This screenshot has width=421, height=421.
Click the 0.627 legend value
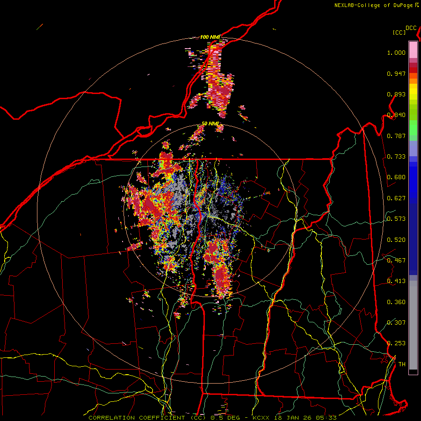point(396,198)
